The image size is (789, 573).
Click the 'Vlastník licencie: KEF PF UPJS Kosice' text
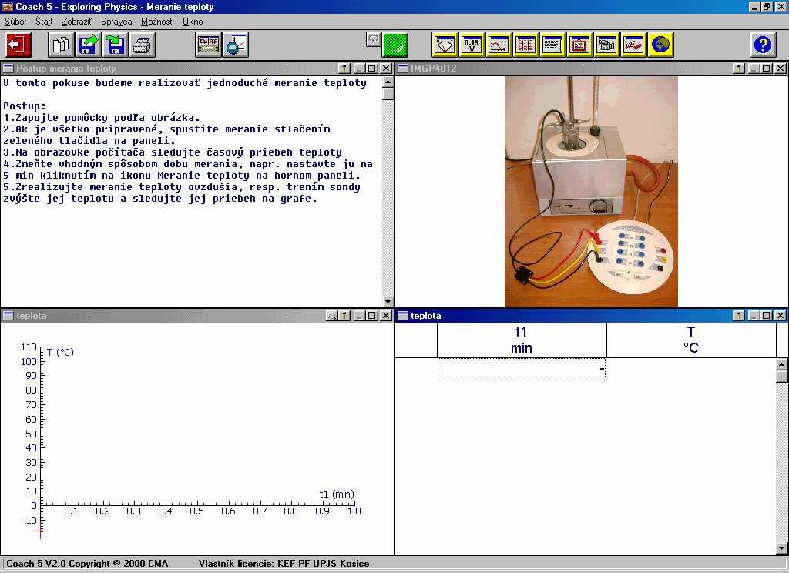pos(284,564)
